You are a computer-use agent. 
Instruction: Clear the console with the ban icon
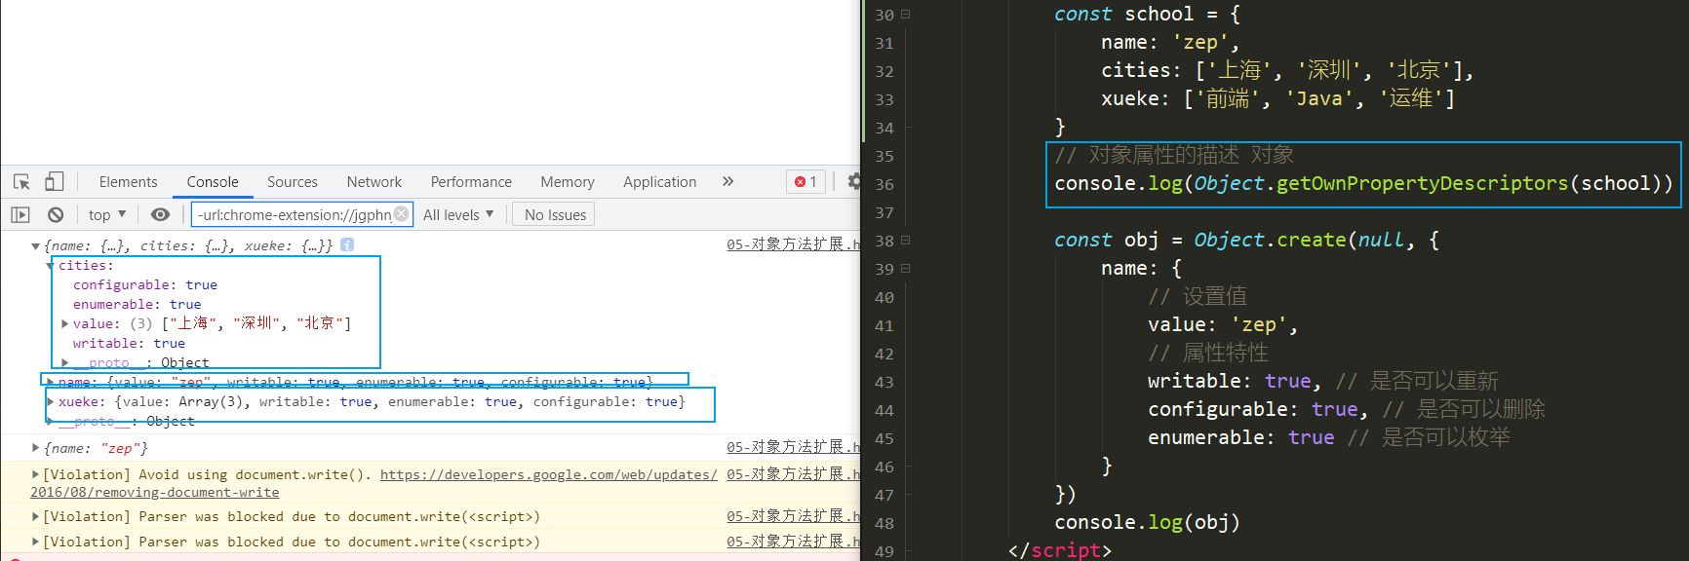tap(56, 215)
